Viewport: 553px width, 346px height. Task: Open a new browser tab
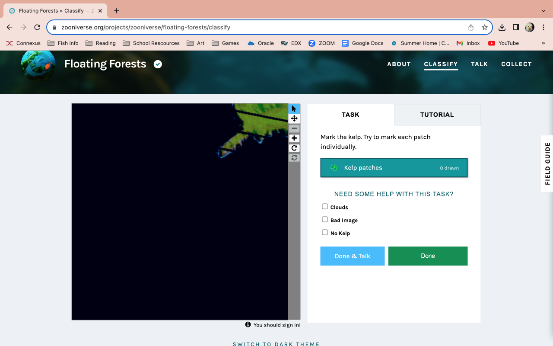coord(117,11)
